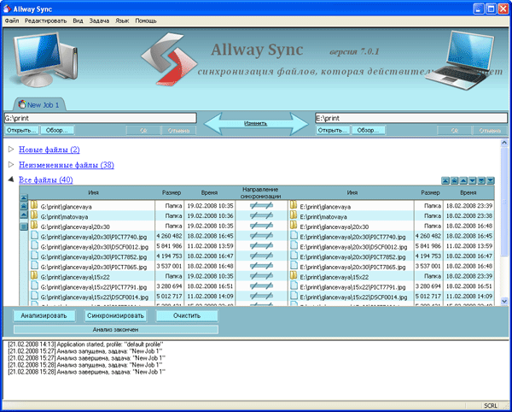Click the Все файлы (40) link
The image size is (512, 412).
(46, 180)
